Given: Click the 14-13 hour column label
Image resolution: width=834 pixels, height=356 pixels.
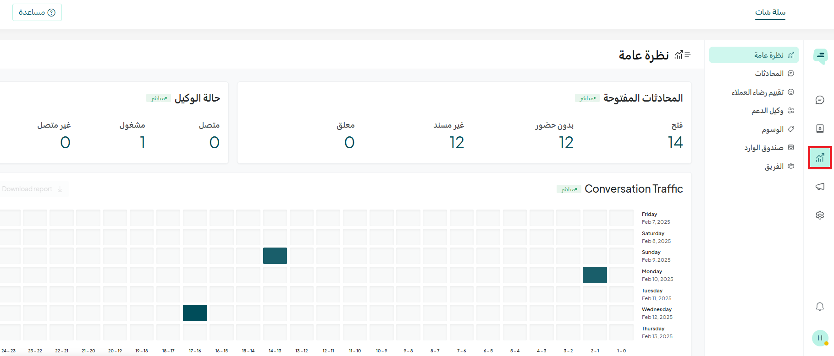Looking at the screenshot, I should click(275, 351).
